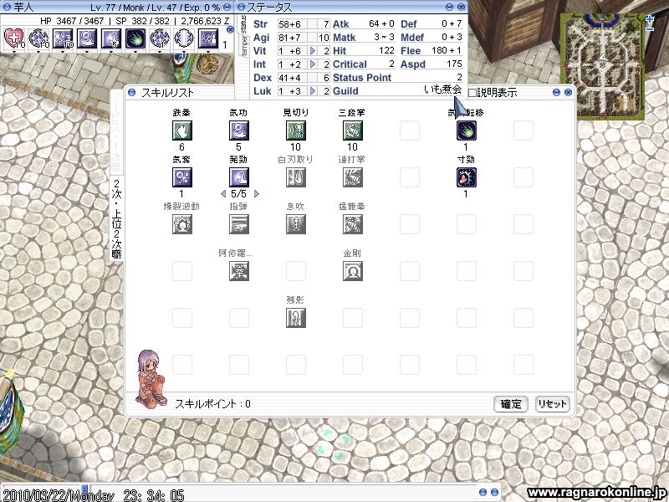
Task: Increase 発勁 skill level with right arrow
Action: 257,194
